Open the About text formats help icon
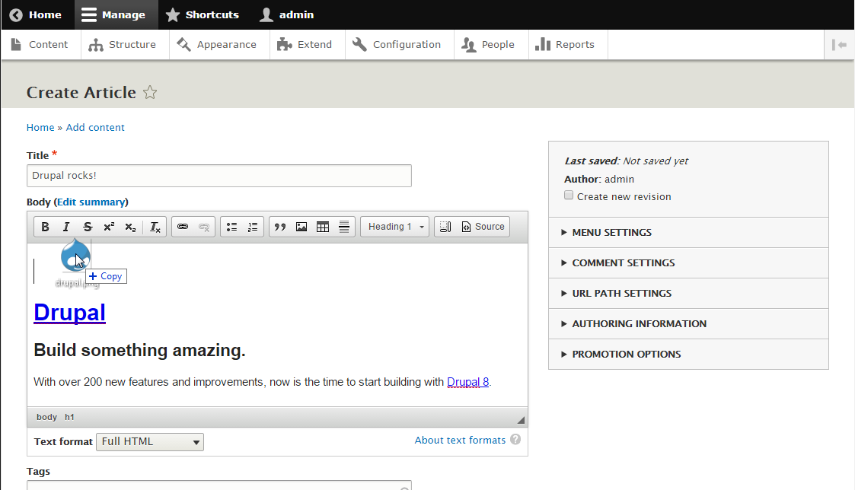855x490 pixels. pos(515,439)
